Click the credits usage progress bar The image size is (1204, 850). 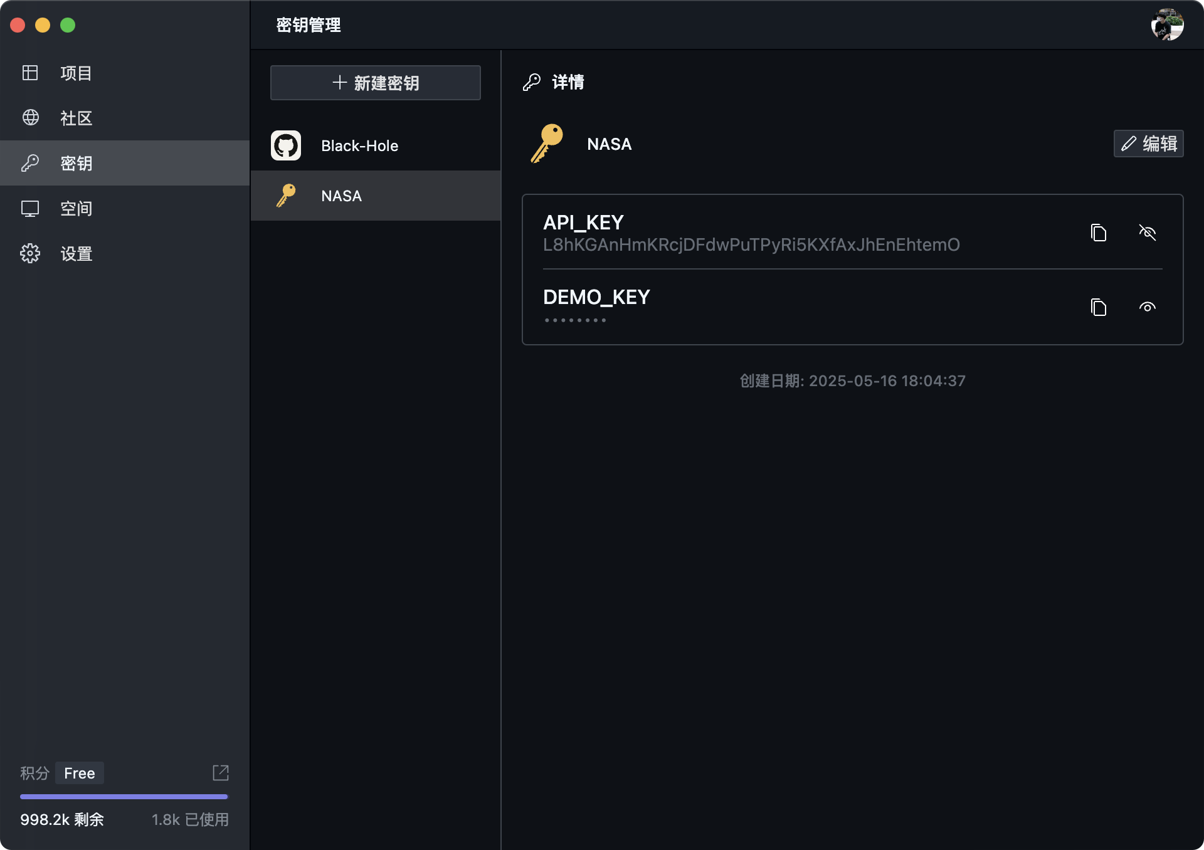click(124, 797)
